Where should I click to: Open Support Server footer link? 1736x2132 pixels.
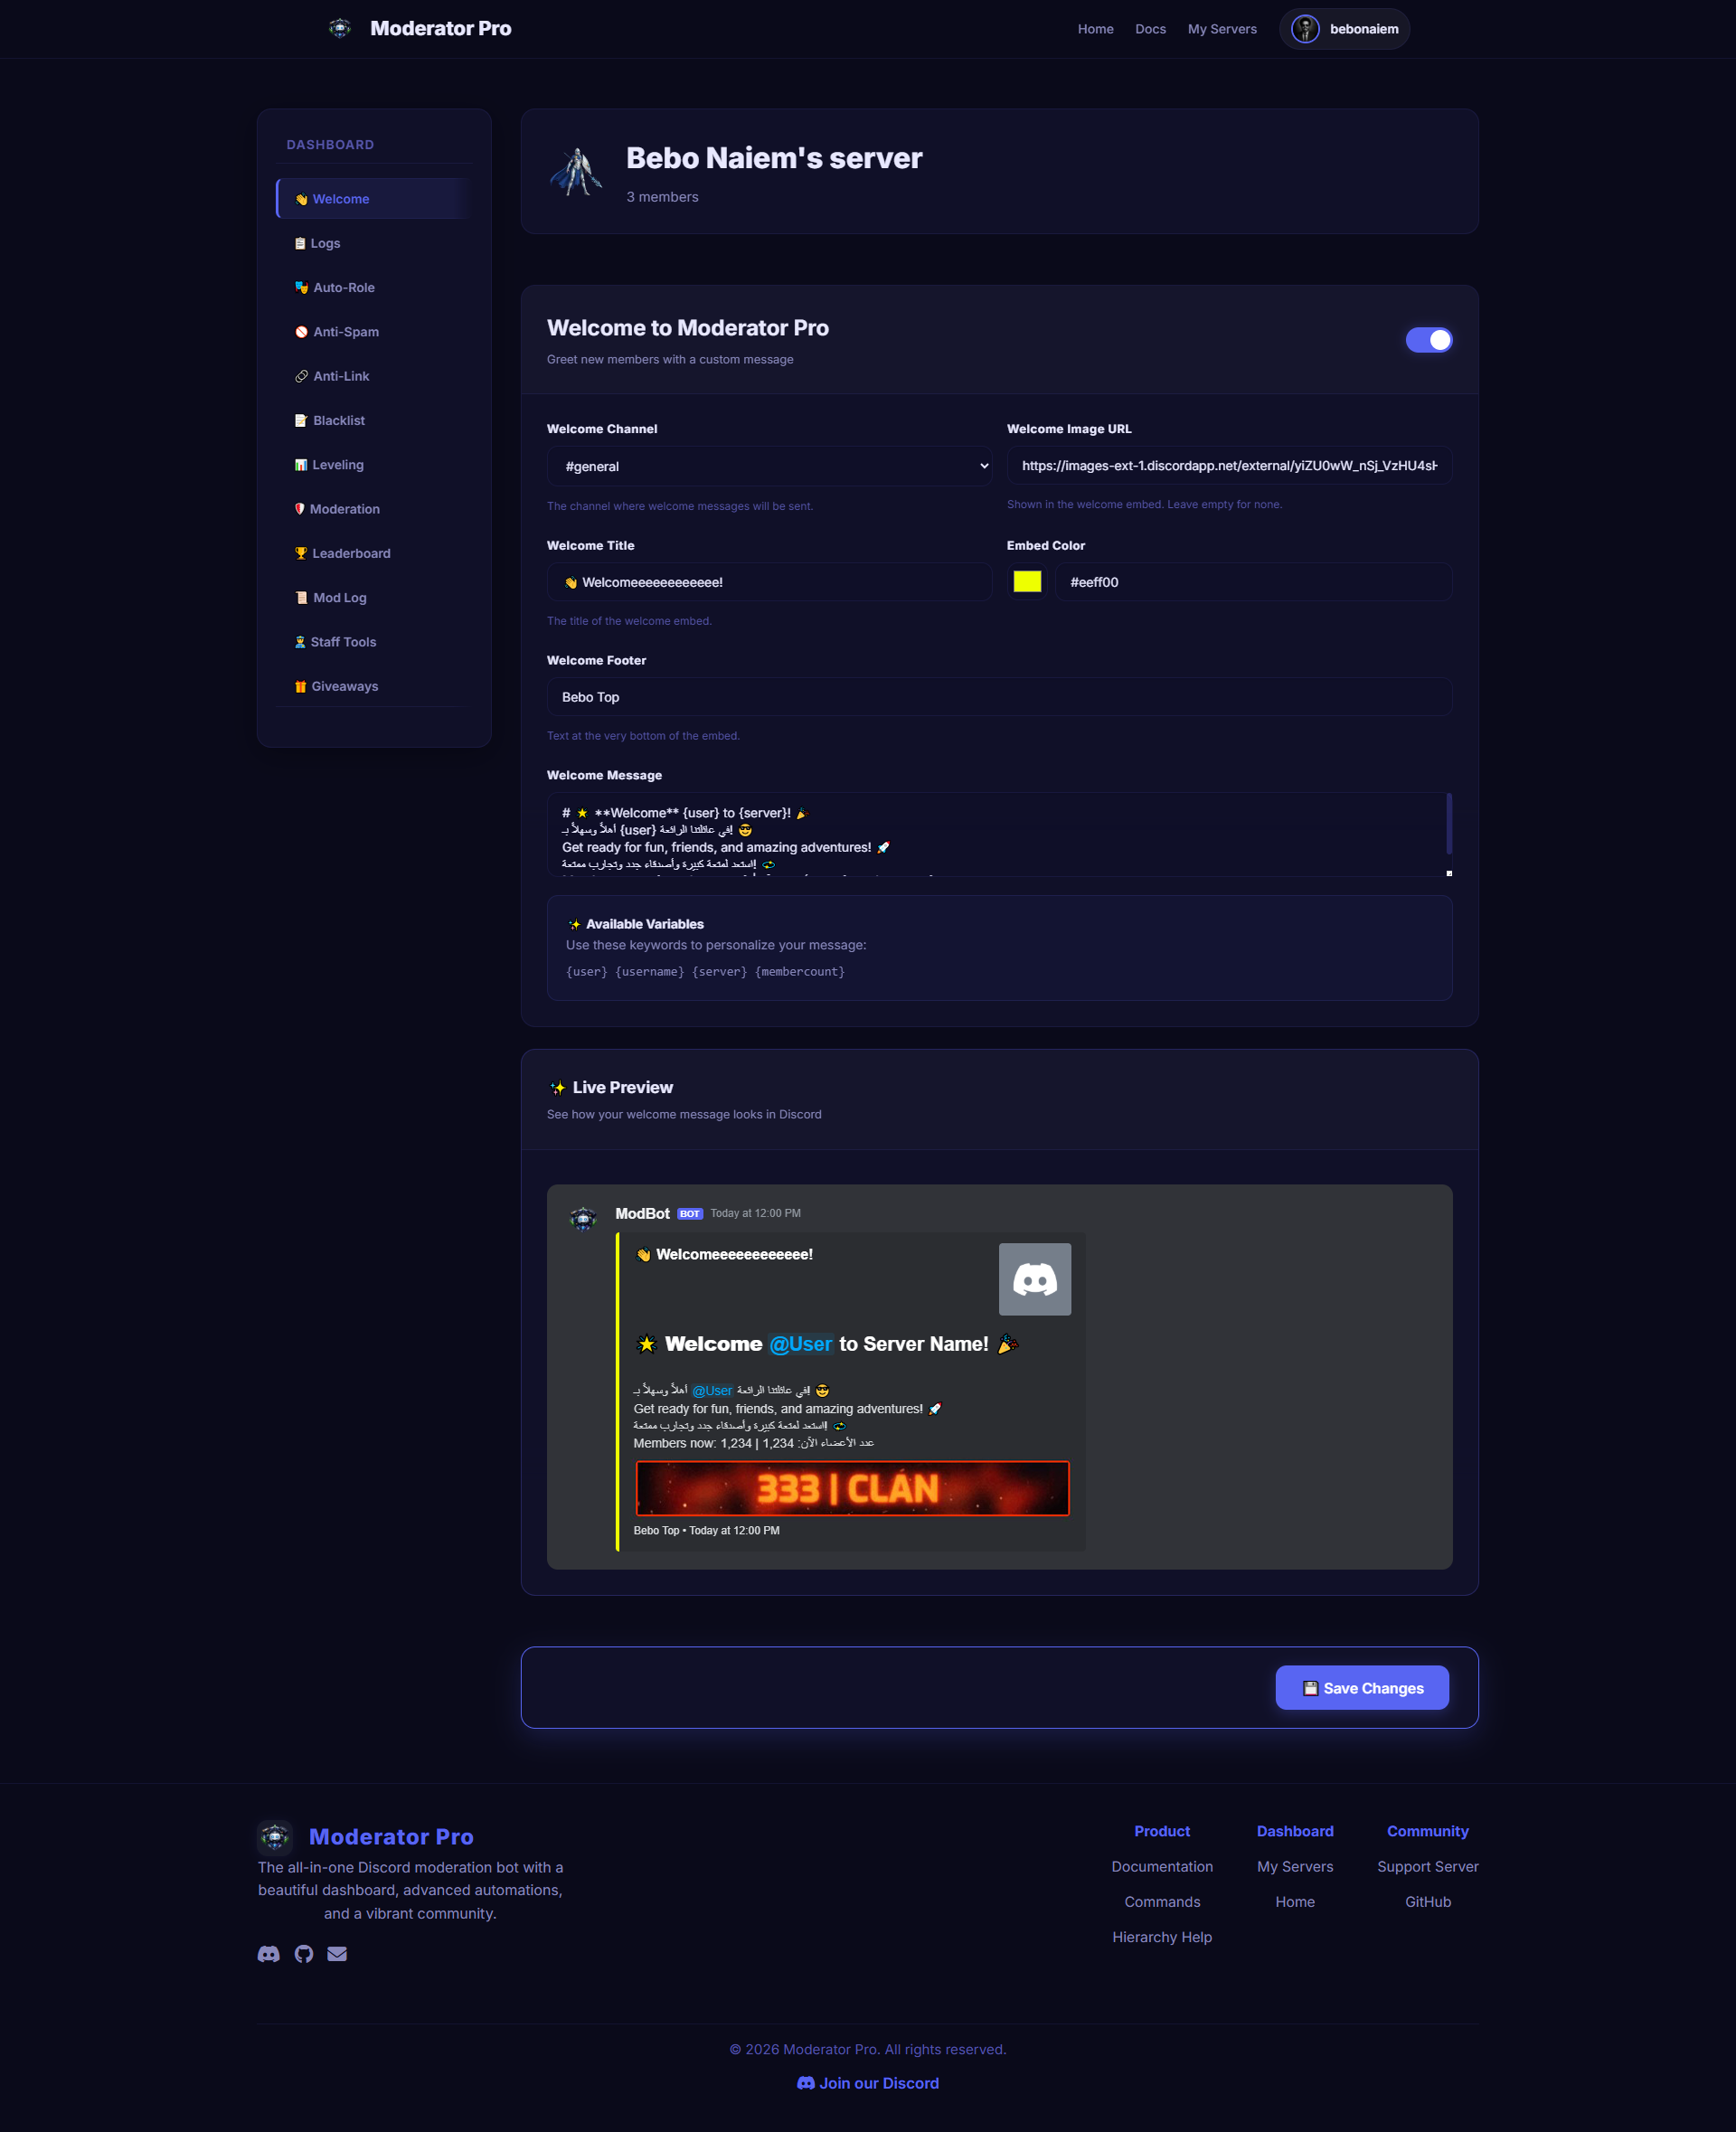coord(1427,1867)
